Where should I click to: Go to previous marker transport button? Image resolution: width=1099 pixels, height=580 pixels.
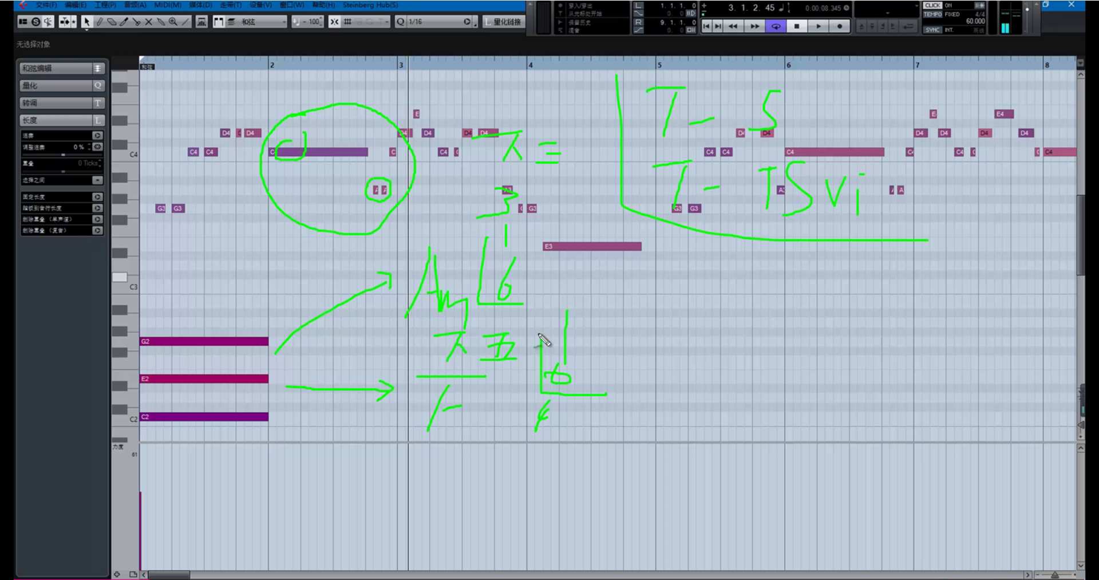click(706, 26)
